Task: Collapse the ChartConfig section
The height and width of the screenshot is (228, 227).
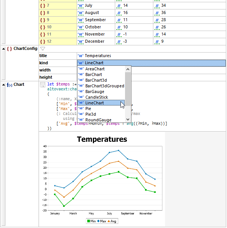Action: coord(3,49)
